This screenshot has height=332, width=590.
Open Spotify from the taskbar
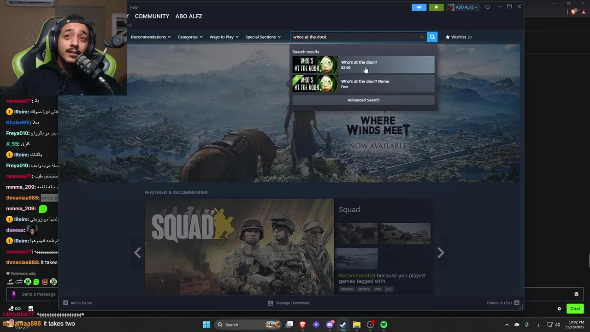[x=383, y=325]
